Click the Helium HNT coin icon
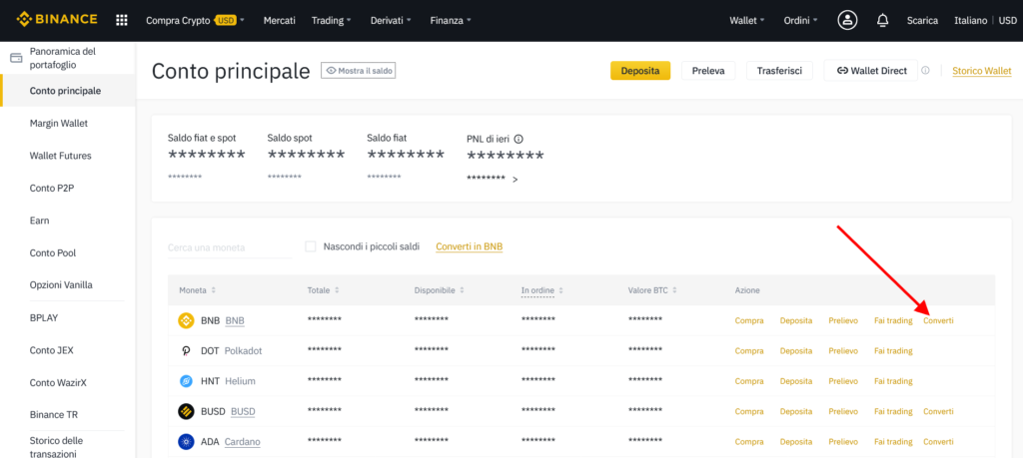1023x458 pixels. tap(187, 381)
